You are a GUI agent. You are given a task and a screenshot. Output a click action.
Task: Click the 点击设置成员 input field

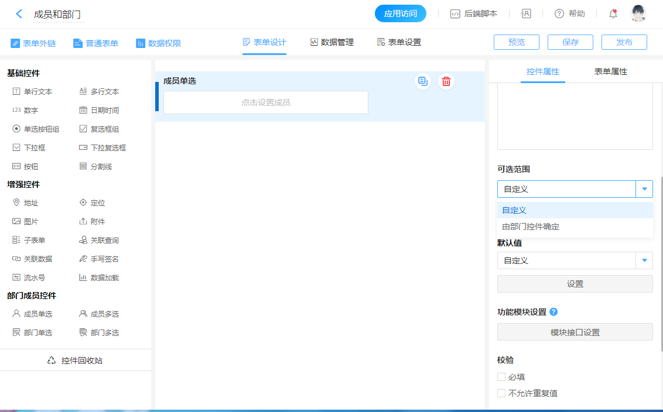tap(265, 102)
